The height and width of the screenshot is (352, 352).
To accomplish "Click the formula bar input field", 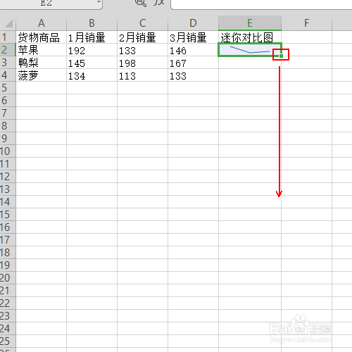I will [262, 4].
